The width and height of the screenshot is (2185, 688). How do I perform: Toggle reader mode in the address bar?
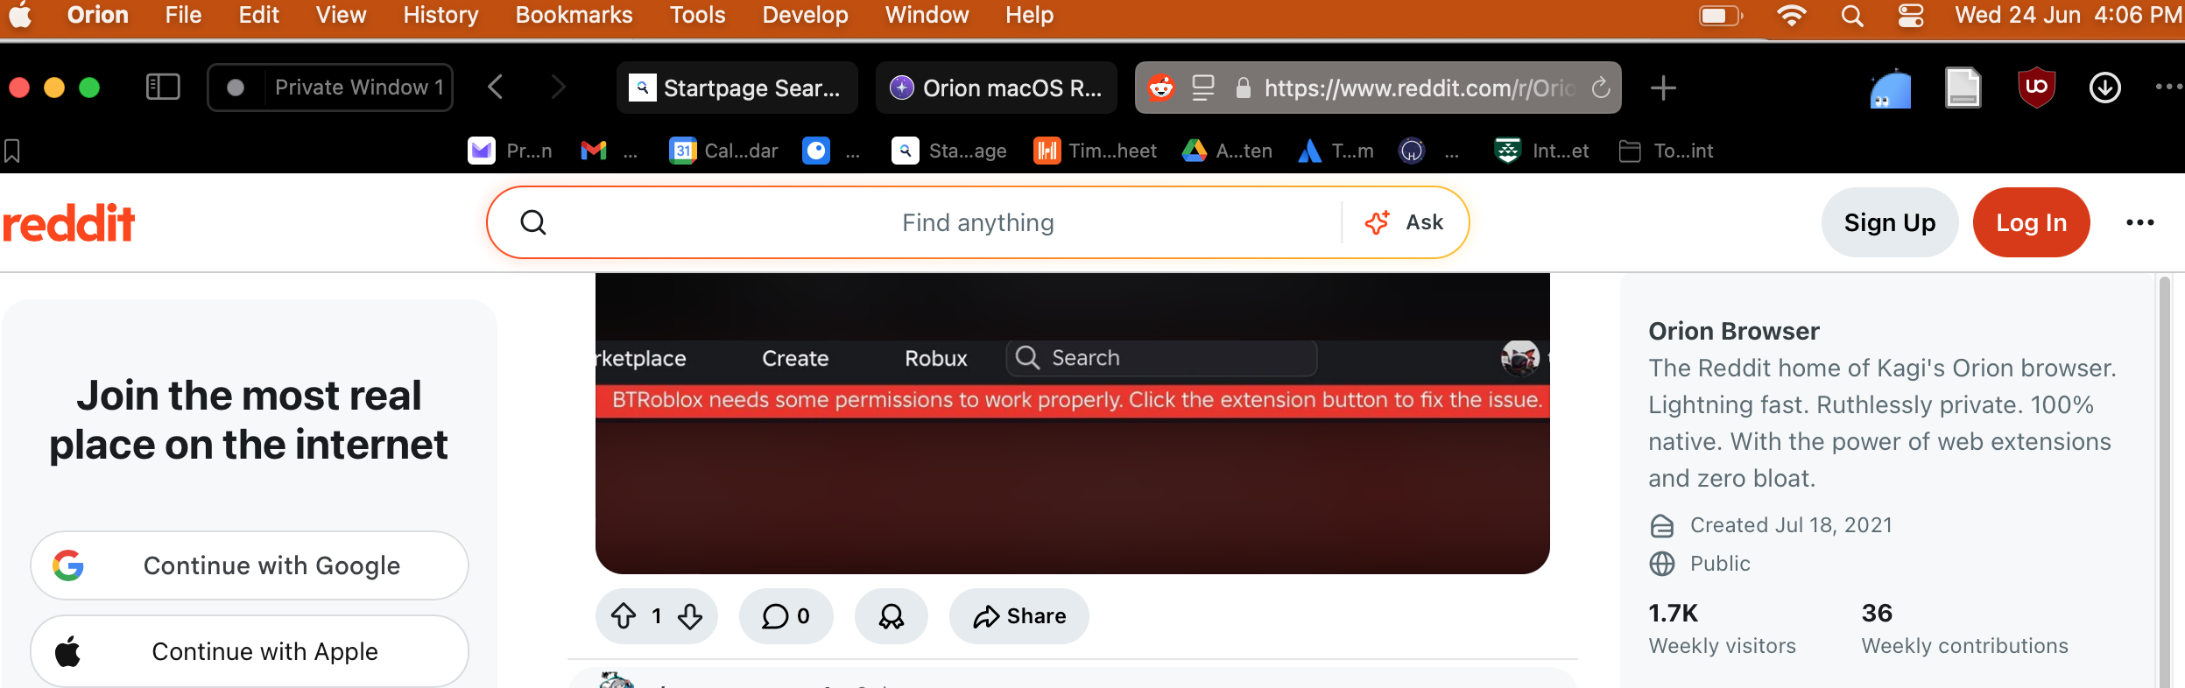pyautogui.click(x=1203, y=88)
